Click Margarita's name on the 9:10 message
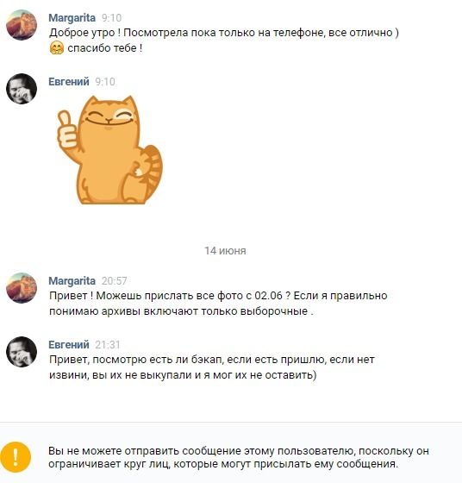This screenshot has width=462, height=483. point(72,18)
